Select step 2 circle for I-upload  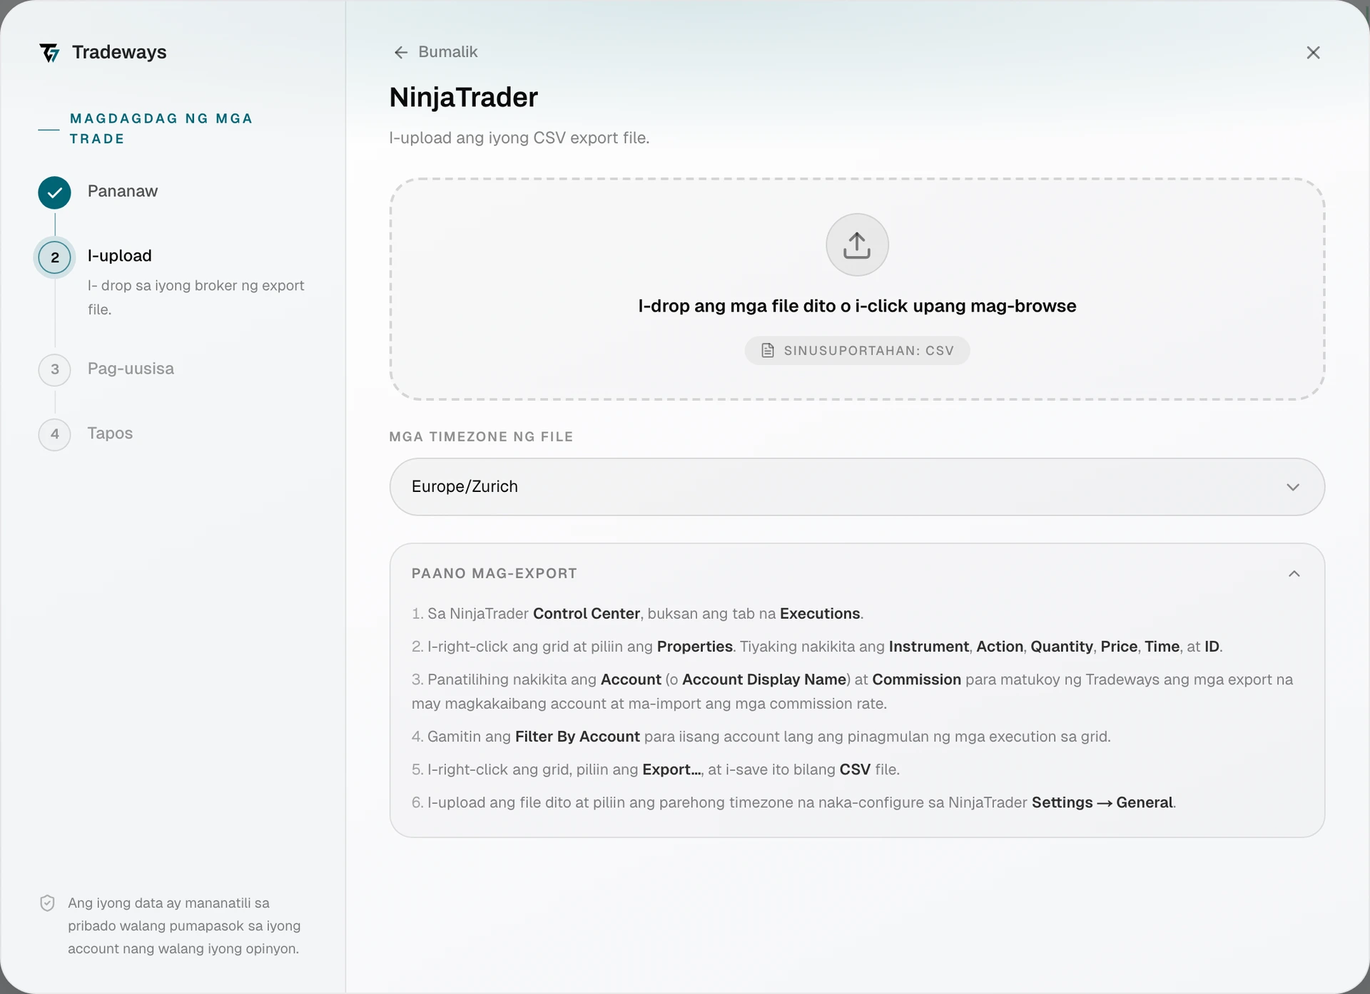(55, 257)
